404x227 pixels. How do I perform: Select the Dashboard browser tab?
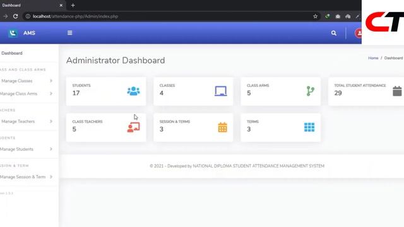[x=32, y=5]
